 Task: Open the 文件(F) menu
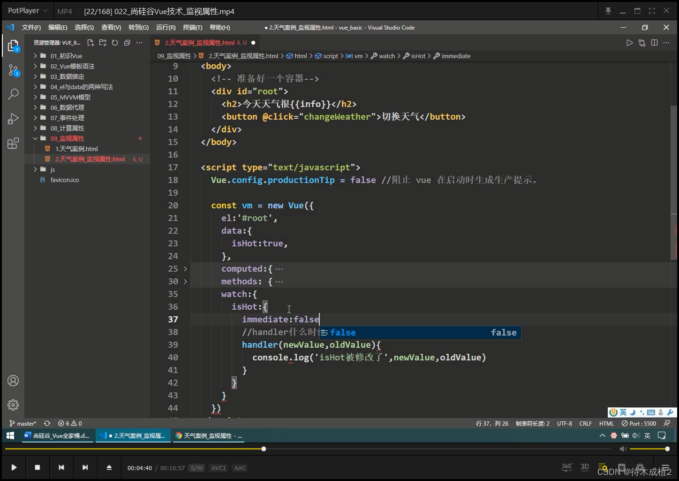[31, 28]
